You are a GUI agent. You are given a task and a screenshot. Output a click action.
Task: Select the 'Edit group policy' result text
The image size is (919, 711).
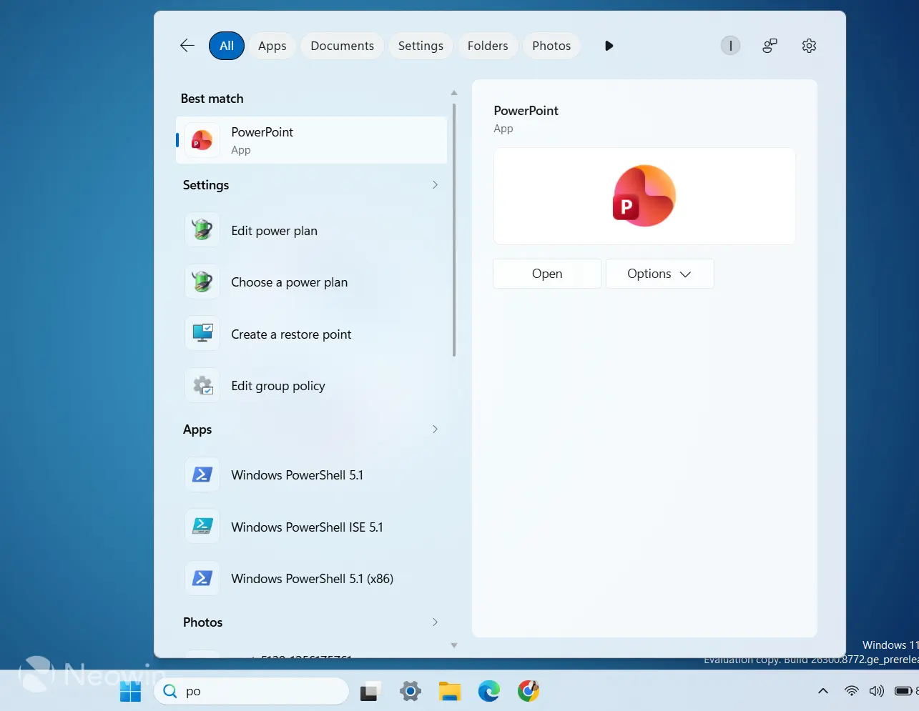pyautogui.click(x=278, y=386)
